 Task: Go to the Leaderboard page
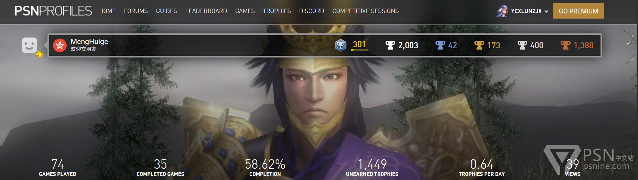tap(206, 11)
